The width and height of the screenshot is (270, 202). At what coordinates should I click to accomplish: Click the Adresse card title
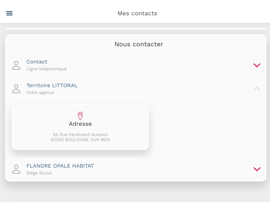coord(80,124)
